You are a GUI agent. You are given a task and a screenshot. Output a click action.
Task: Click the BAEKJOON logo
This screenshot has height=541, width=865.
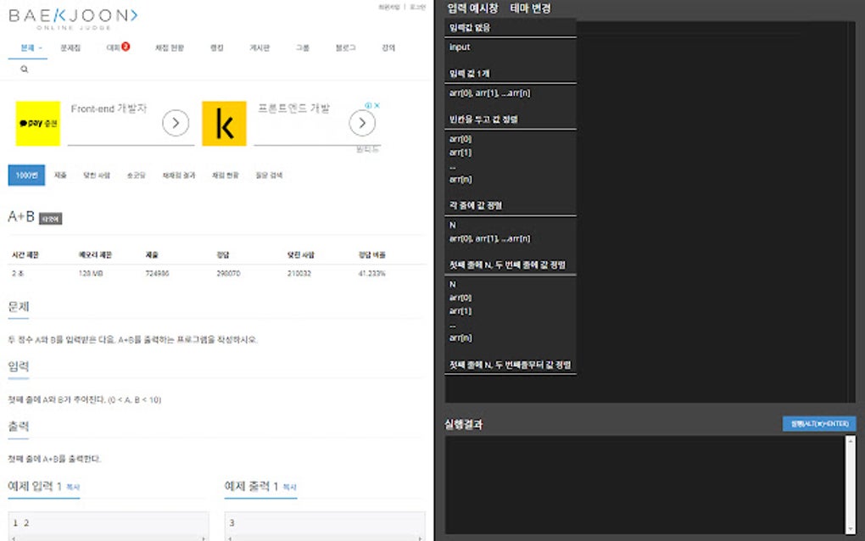point(72,19)
